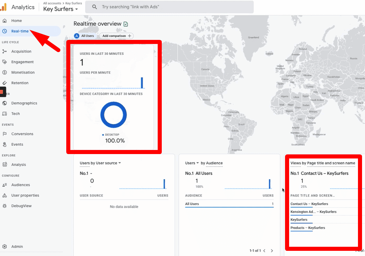The height and width of the screenshot is (256, 365).
Task: Click the CONFIGURE section heading
Action: point(11,175)
